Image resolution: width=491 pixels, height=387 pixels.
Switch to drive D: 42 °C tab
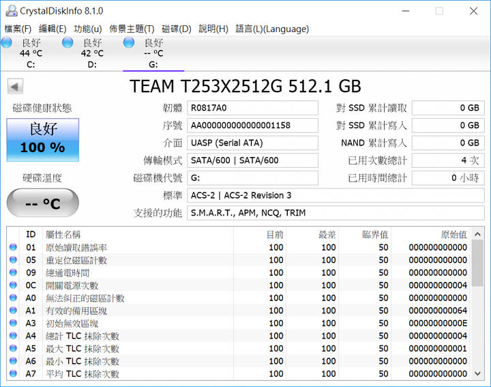[x=92, y=53]
